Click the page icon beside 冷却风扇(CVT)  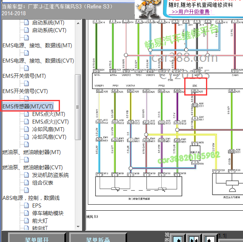27,137
